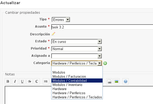This screenshot has height=104, width=153.
Task: Click the Asunto text field
Action: coord(102,27)
